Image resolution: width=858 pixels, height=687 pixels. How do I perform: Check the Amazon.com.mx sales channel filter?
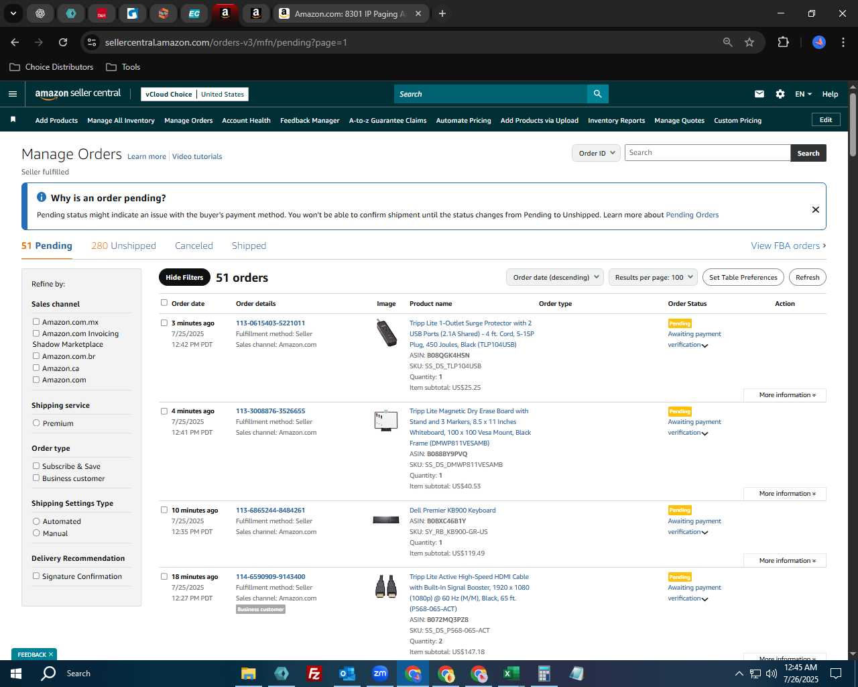(36, 322)
